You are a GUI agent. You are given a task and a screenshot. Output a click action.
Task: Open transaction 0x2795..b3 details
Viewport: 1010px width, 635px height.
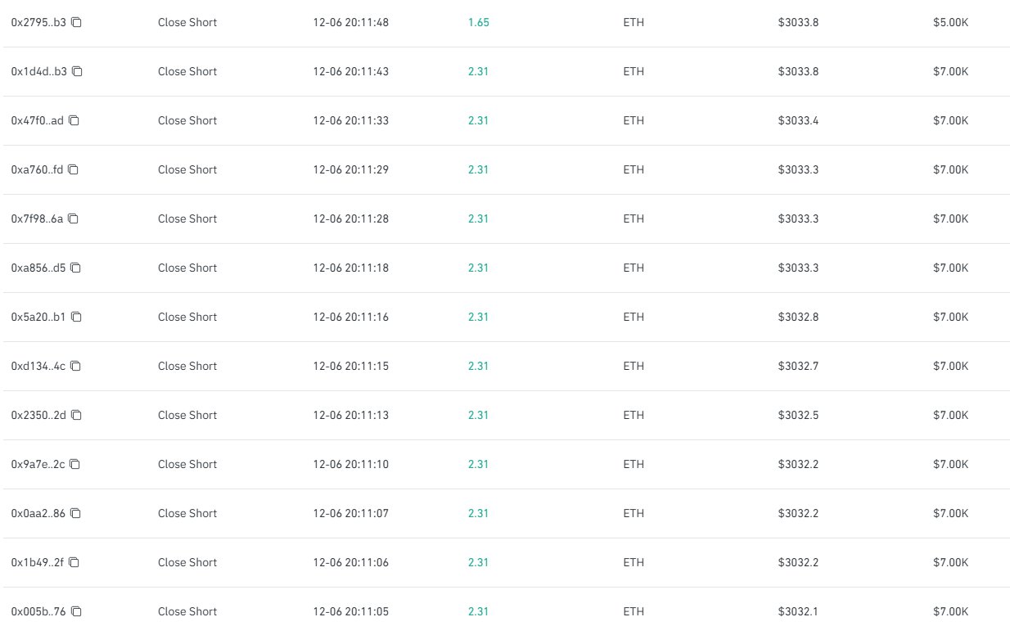click(38, 22)
